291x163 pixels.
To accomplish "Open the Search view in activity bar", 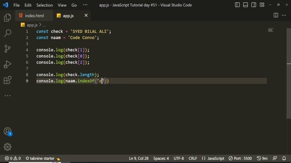I will point(7,33).
